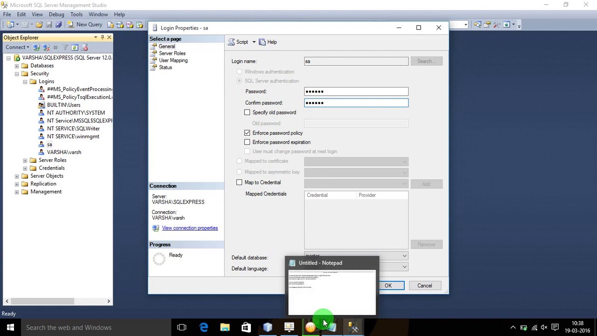Open the View connection properties link
The height and width of the screenshot is (336, 597).
(190, 228)
